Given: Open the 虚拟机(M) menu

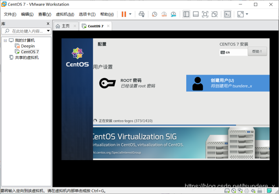Looking at the screenshot, I should point(65,14).
